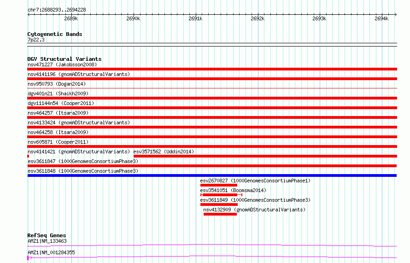Click the nsv4132909 (gnomADStructuralVariants) label
Image resolution: width=410 pixels, height=263 pixels.
[254, 210]
